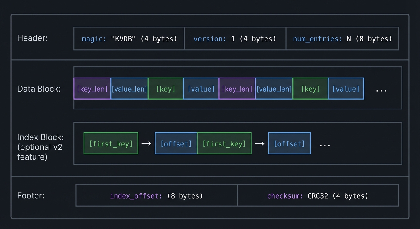The width and height of the screenshot is (420, 229).
Task: Click the second [first_key] index entry
Action: point(224,143)
